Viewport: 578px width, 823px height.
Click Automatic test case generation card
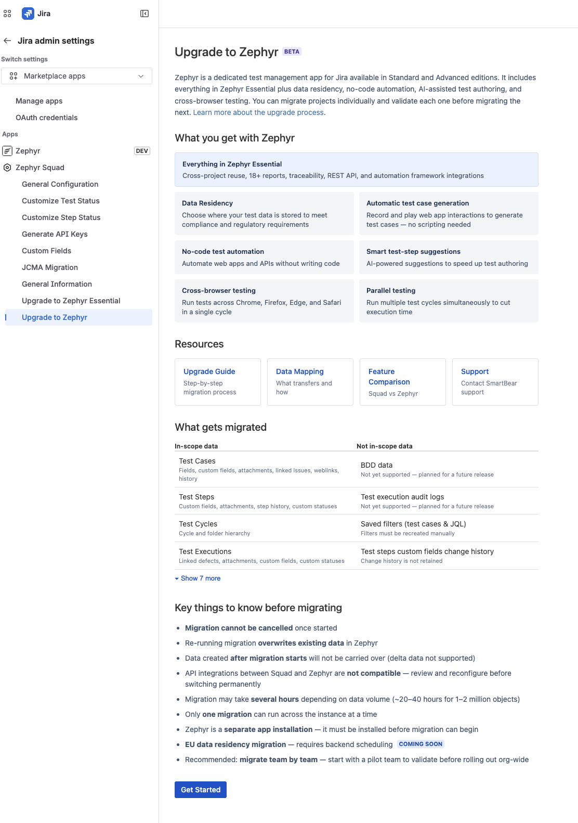449,214
